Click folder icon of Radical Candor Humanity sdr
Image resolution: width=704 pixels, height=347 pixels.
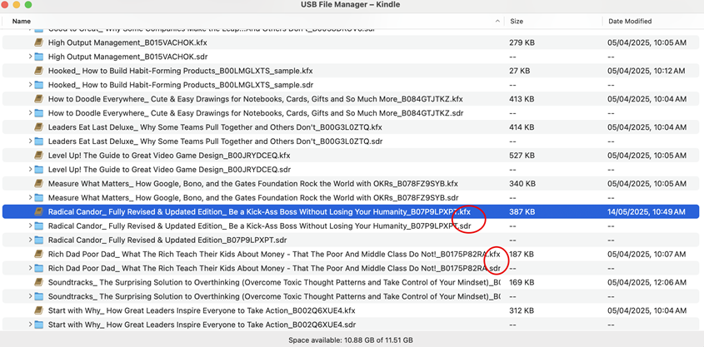click(x=38, y=226)
